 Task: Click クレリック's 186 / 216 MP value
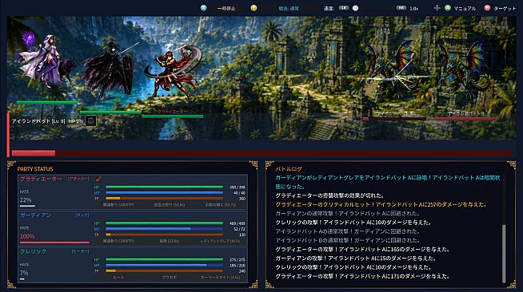(238, 266)
